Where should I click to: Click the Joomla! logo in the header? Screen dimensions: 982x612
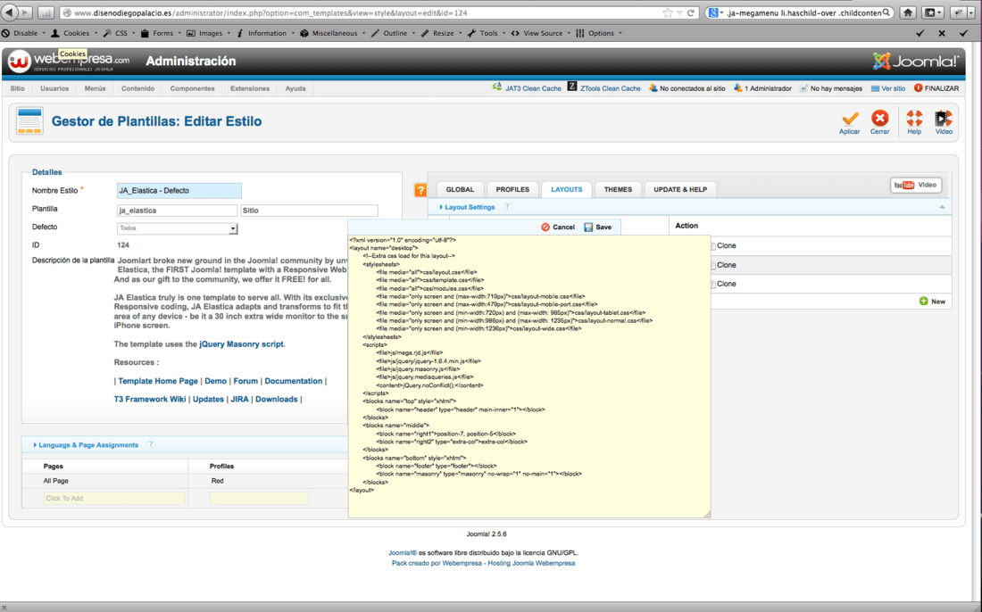(916, 61)
